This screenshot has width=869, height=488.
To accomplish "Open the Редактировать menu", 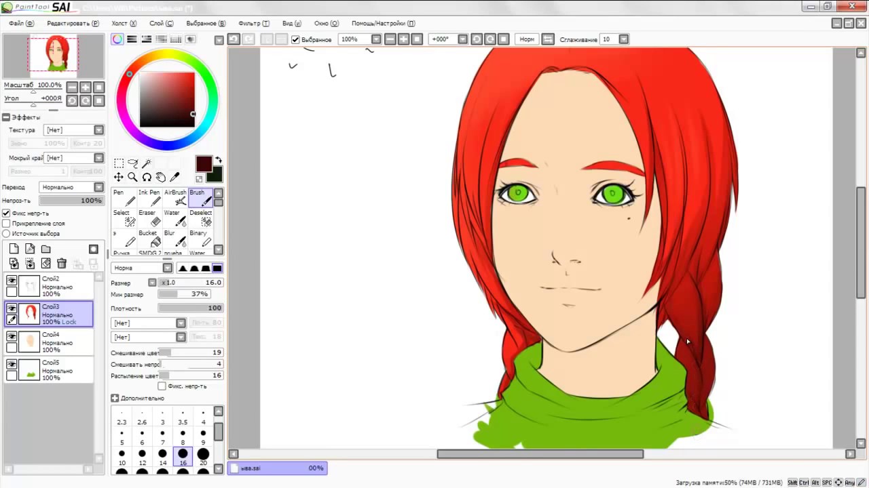I will (72, 23).
